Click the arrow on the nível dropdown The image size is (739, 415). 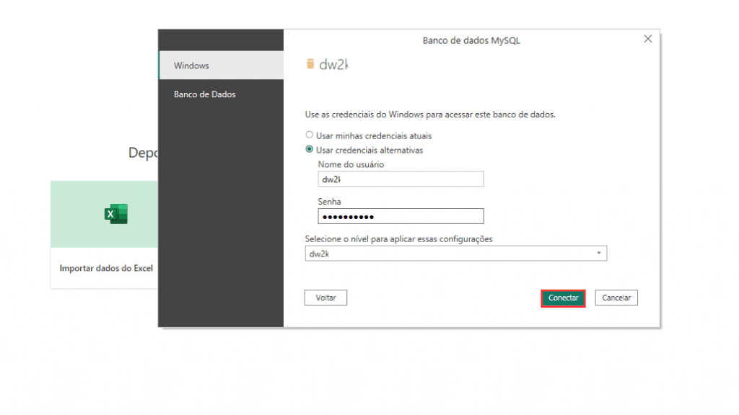598,254
